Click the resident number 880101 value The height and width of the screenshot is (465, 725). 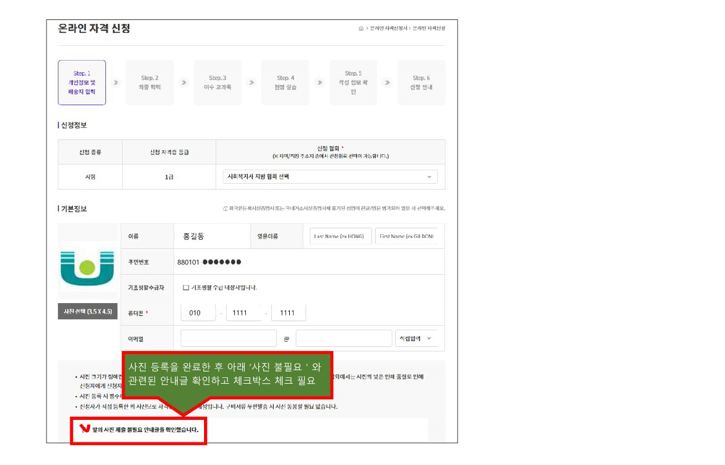click(209, 262)
